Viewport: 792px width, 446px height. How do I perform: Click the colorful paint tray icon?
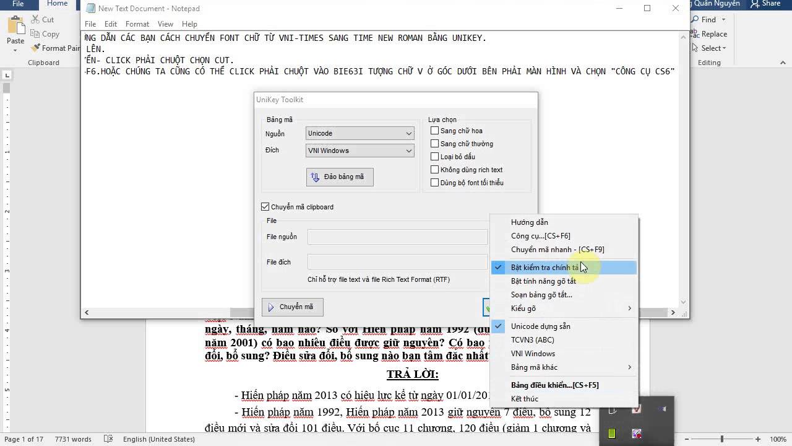tap(637, 434)
